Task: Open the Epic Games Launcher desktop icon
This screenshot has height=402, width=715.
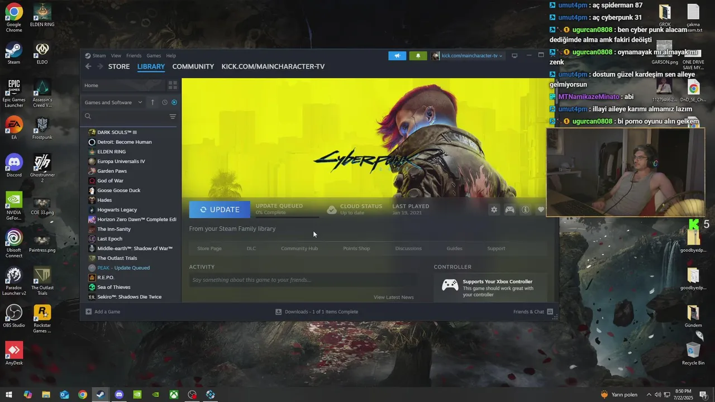Action: tap(14, 94)
